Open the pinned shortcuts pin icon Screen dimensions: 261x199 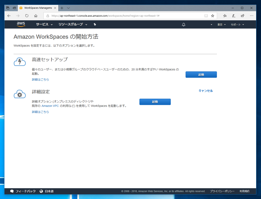pyautogui.click(x=95, y=25)
